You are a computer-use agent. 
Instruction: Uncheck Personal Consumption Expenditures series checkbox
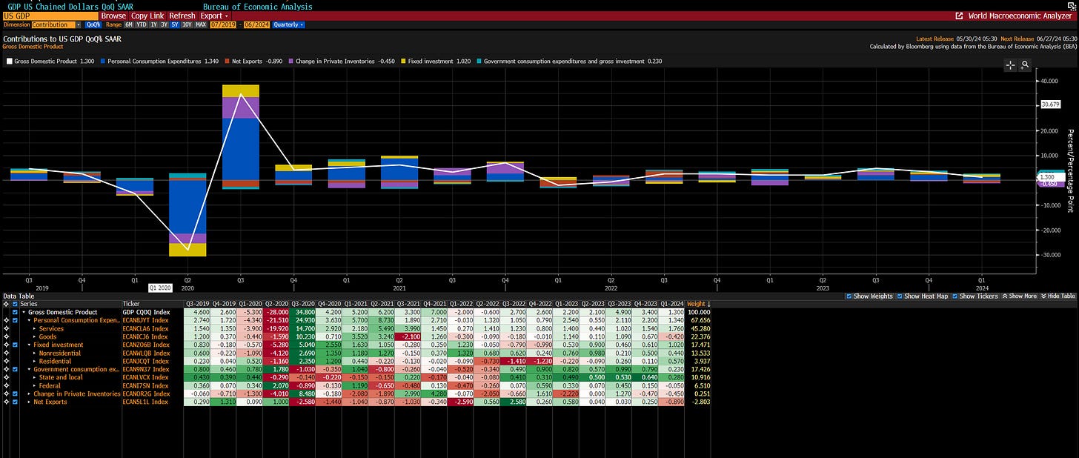pyautogui.click(x=15, y=320)
